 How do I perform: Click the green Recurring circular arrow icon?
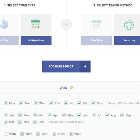pos(129,25)
